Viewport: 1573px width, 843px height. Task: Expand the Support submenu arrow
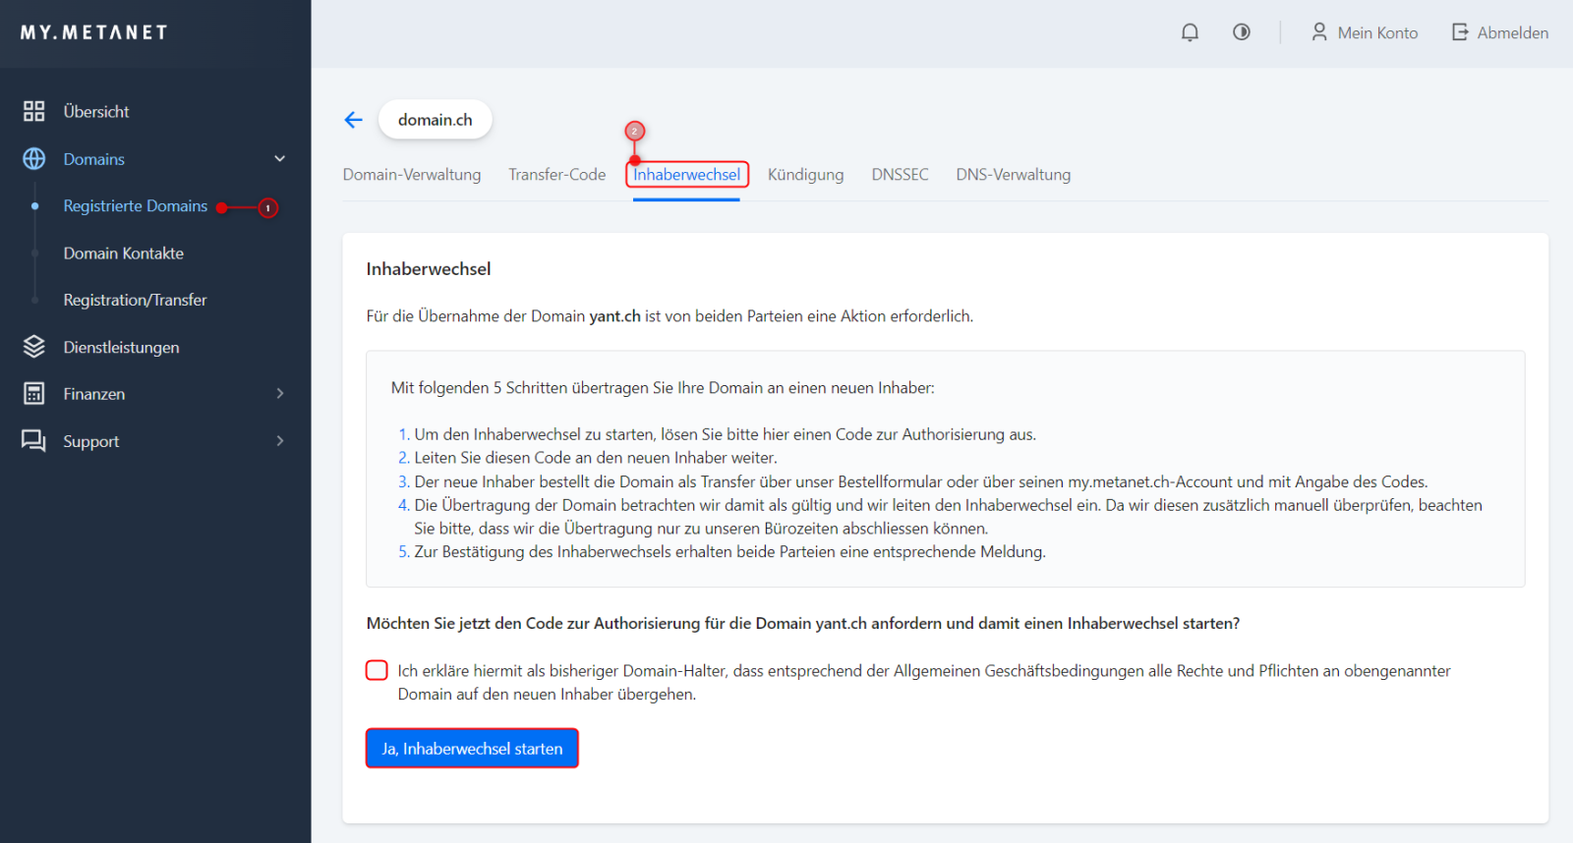click(x=279, y=441)
